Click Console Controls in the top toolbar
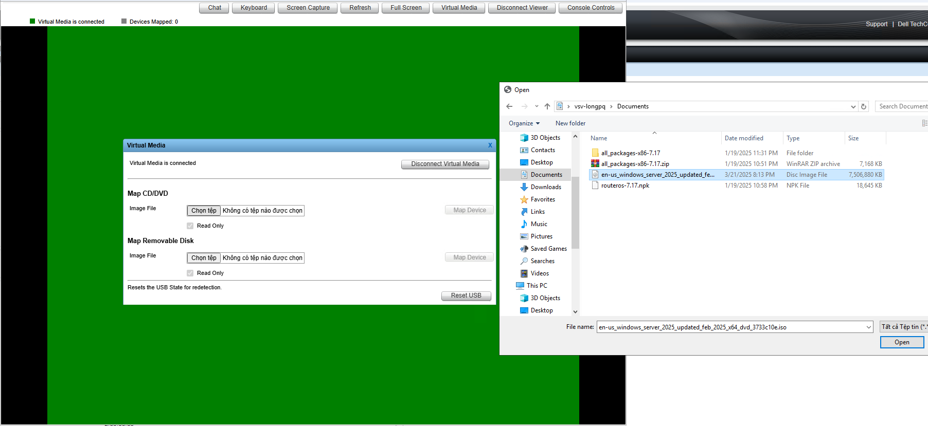The height and width of the screenshot is (426, 928). tap(591, 8)
